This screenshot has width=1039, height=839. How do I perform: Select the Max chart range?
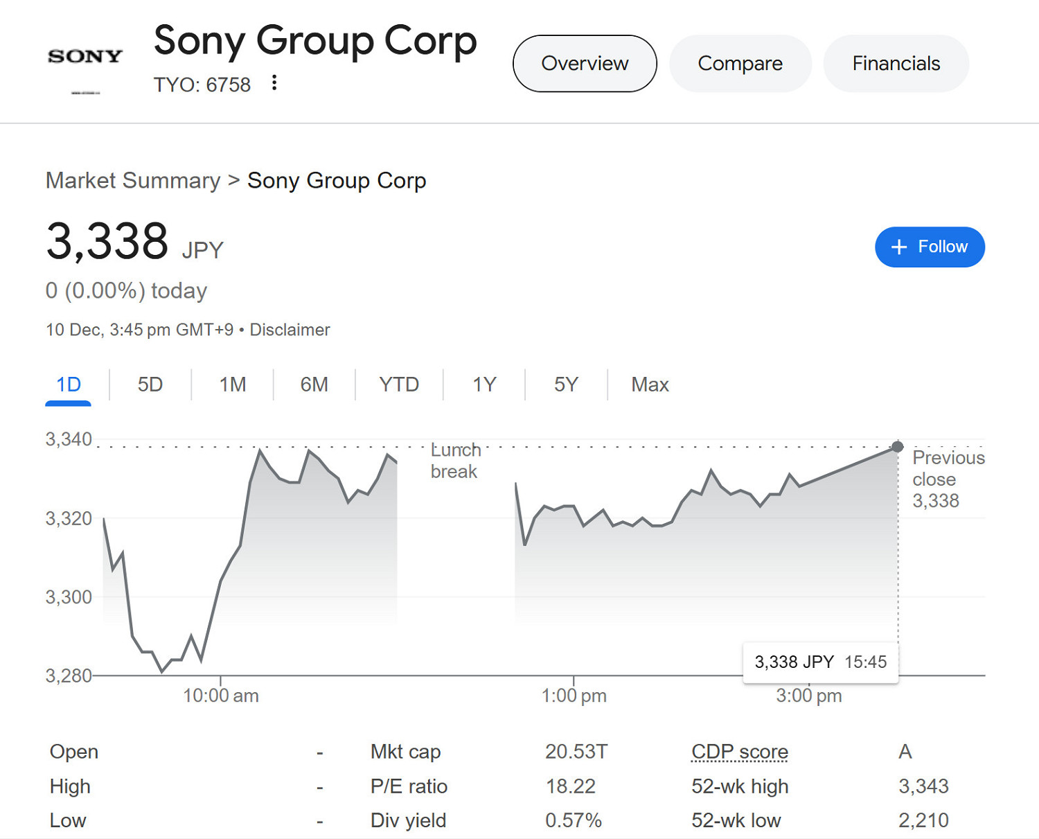click(x=650, y=385)
